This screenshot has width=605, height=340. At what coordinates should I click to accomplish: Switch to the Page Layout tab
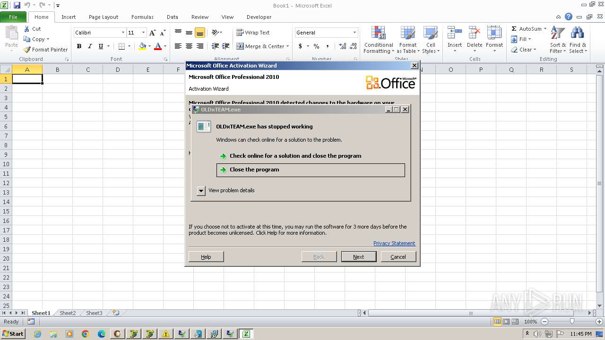[104, 17]
